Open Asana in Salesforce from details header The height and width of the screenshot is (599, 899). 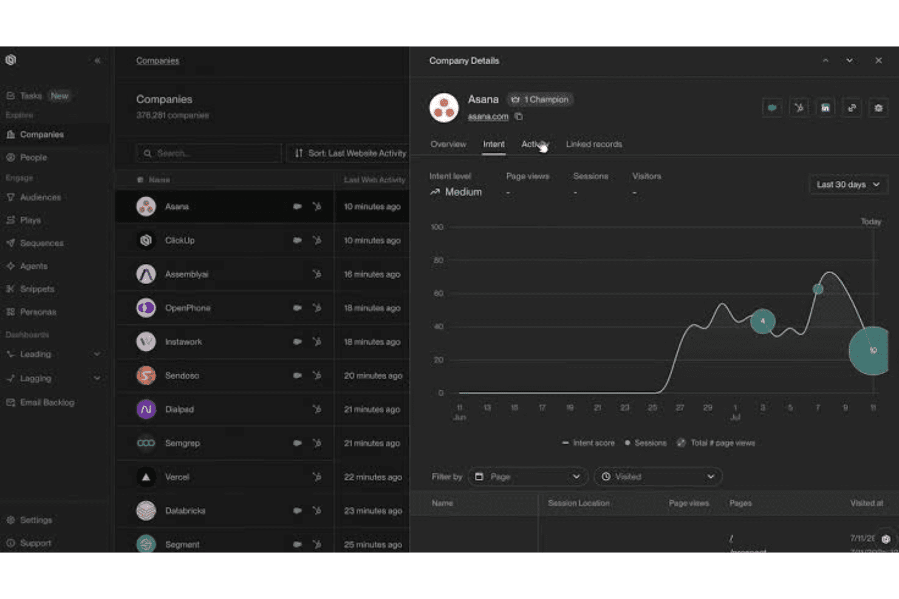(772, 108)
